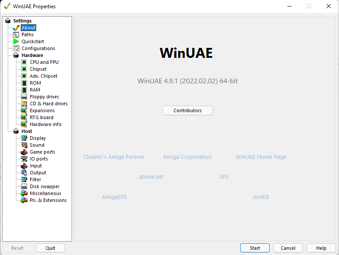Minimize the WinUAE Properties window

click(289, 6)
